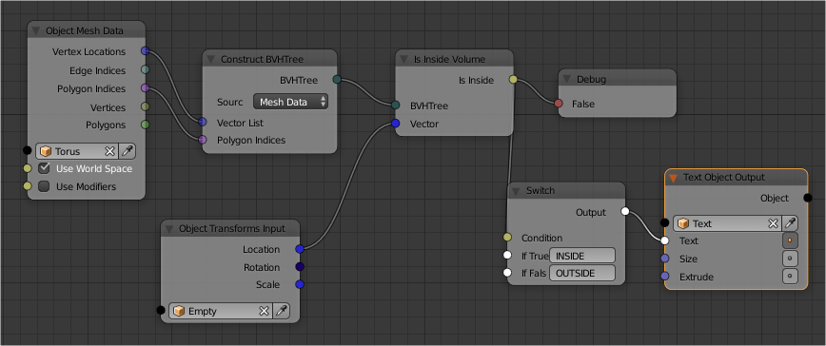Collapse the Construct BVHTree node
The width and height of the screenshot is (826, 346).
pos(210,60)
